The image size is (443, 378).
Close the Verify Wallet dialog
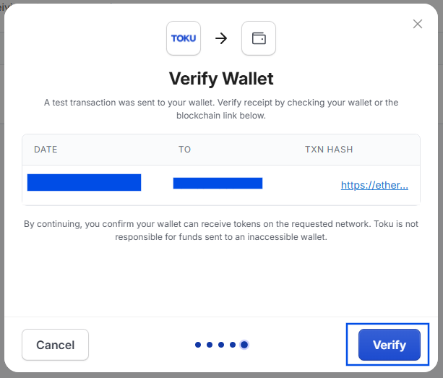pyautogui.click(x=417, y=24)
